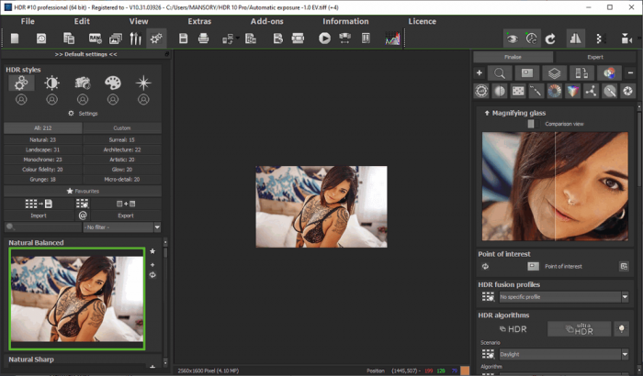Expand the Scenario Daylight dropdown

tap(564, 354)
